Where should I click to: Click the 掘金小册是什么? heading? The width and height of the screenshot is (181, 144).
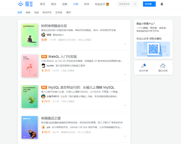point(146,24)
